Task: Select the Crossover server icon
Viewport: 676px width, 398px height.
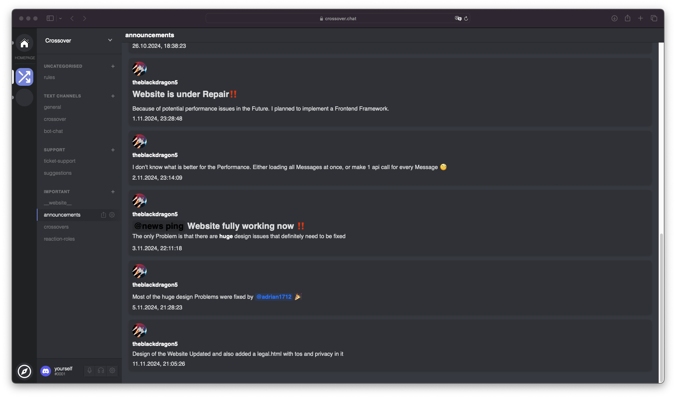Action: click(24, 77)
